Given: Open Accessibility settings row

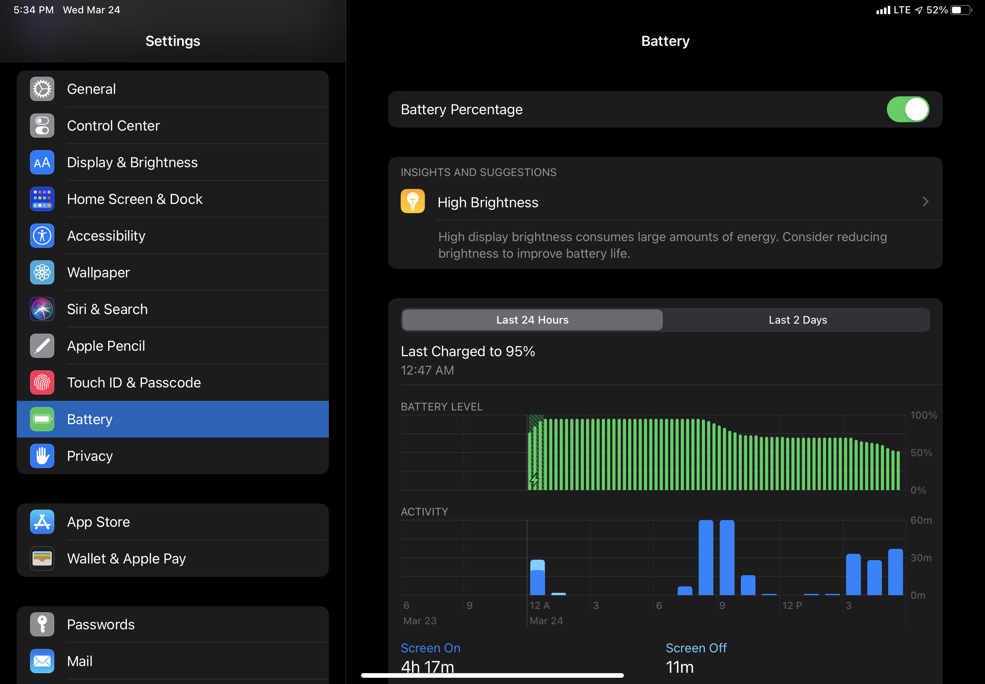Looking at the screenshot, I should coord(106,236).
